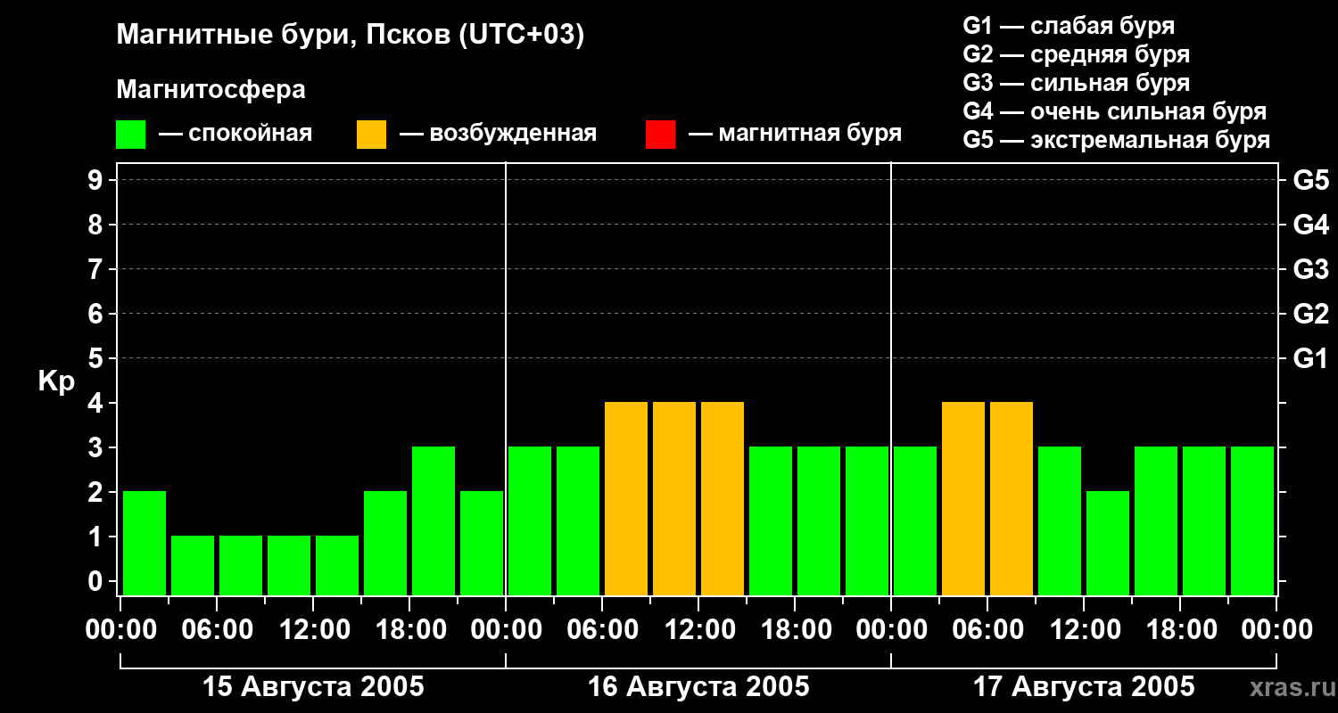This screenshot has width=1338, height=713.
Task: Click "G1 — слабая буря" description
Action: pos(1069,25)
